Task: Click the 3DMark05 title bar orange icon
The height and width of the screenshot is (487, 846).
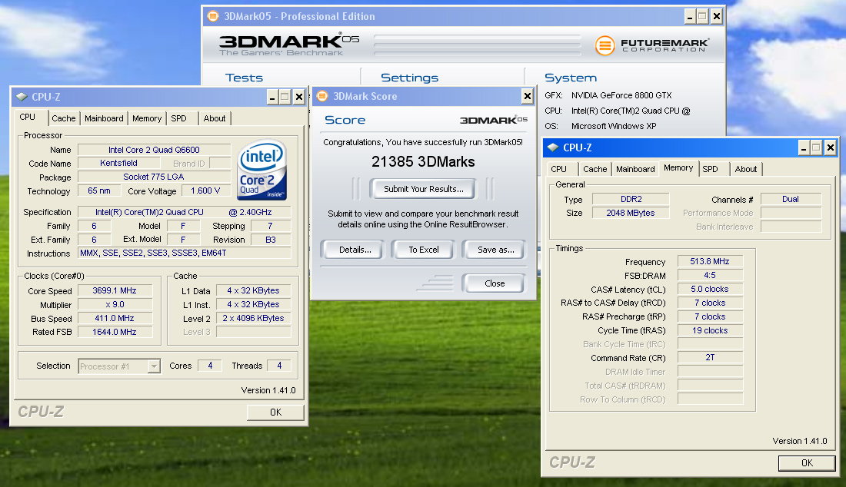Action: click(x=213, y=16)
